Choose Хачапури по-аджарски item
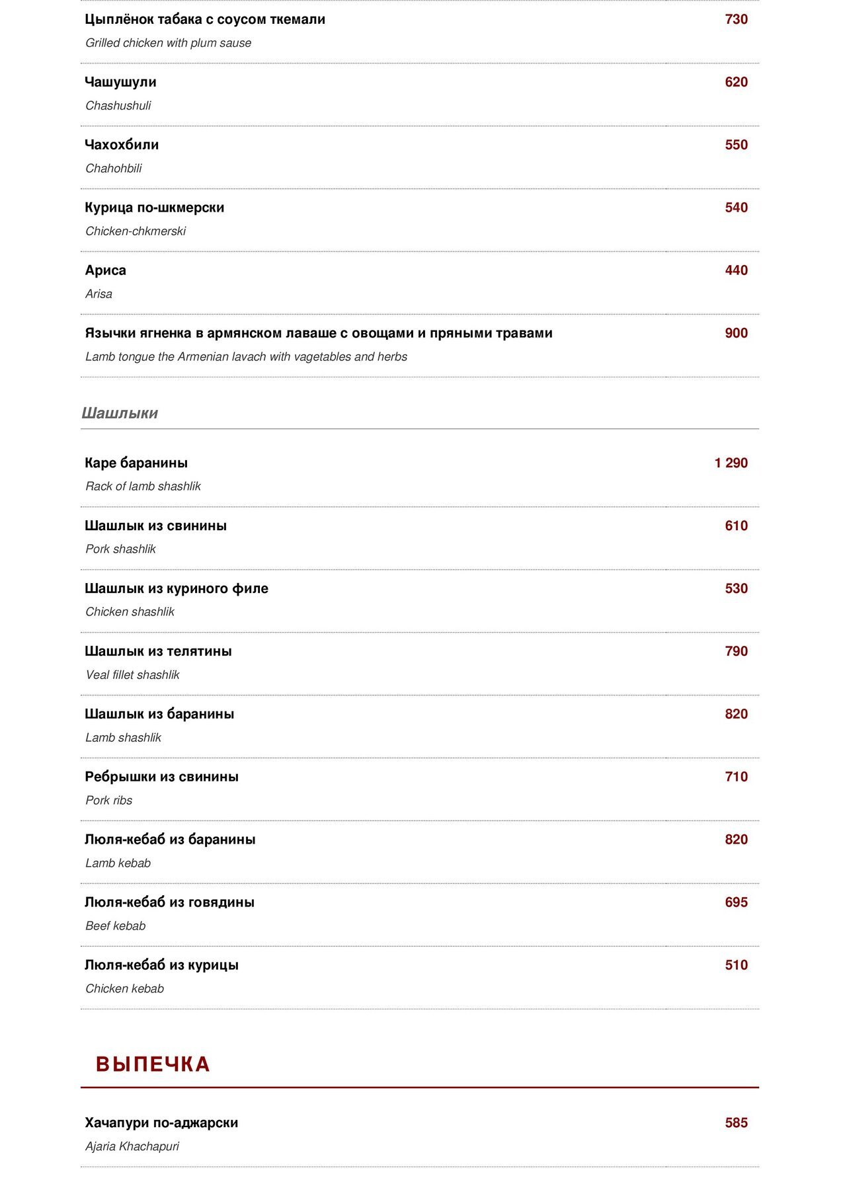 click(161, 1123)
